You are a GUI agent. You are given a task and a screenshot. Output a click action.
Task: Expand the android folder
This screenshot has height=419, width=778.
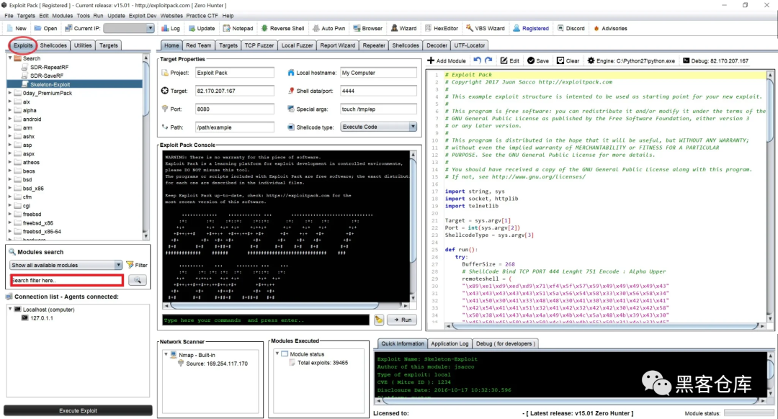[x=10, y=119]
